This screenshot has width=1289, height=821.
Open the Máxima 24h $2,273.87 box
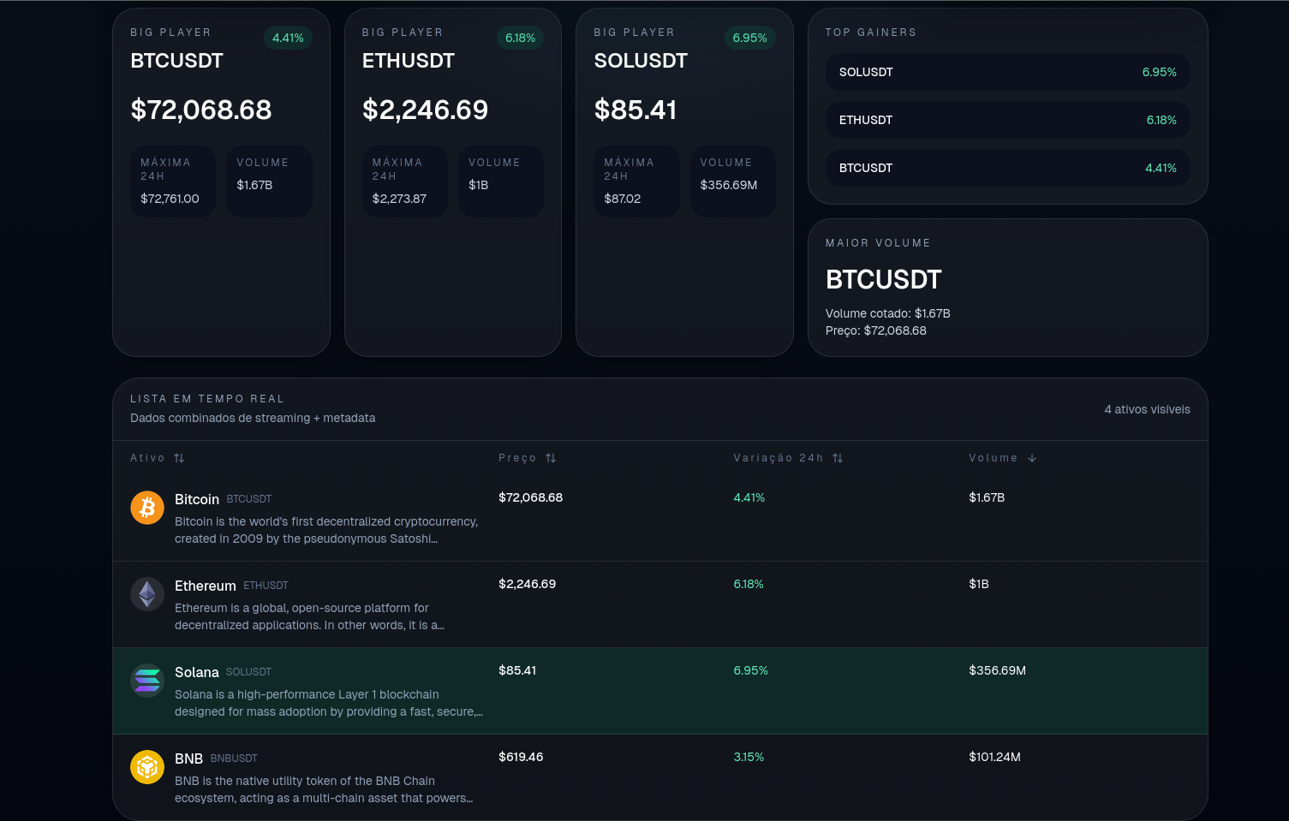point(405,181)
